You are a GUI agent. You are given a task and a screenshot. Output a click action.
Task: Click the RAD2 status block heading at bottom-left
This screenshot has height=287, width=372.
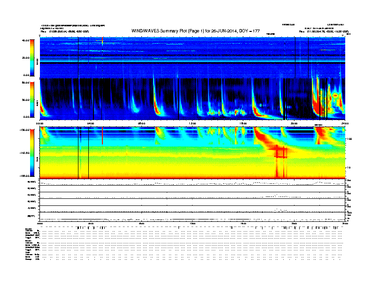click(28, 229)
